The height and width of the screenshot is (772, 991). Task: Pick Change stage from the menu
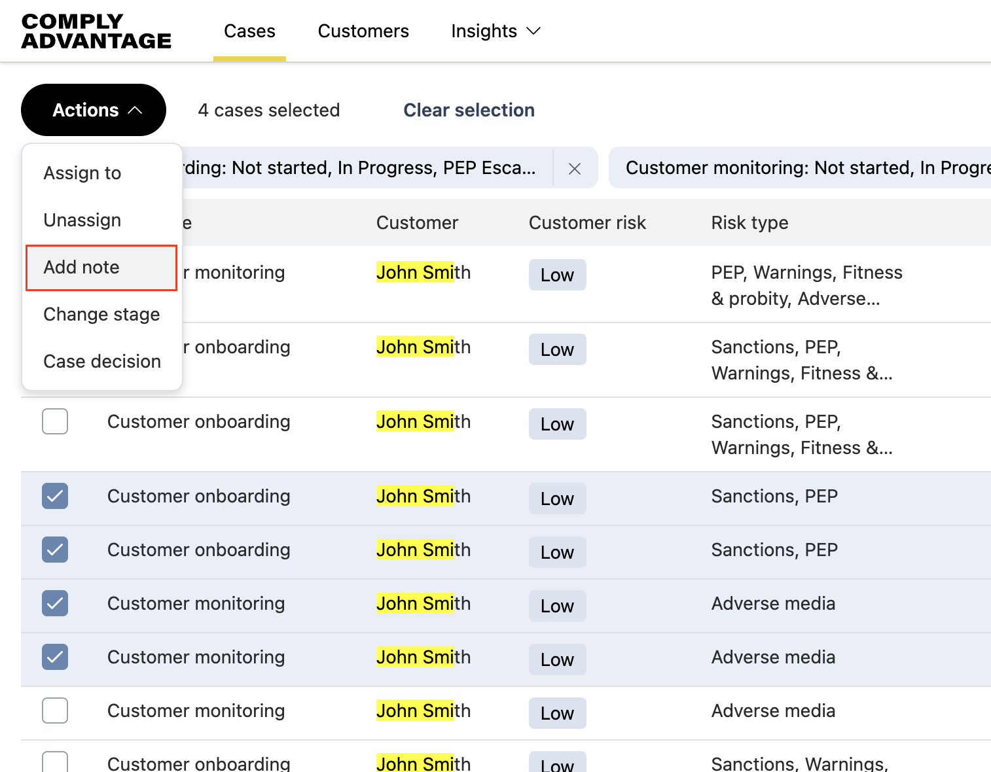coord(101,315)
